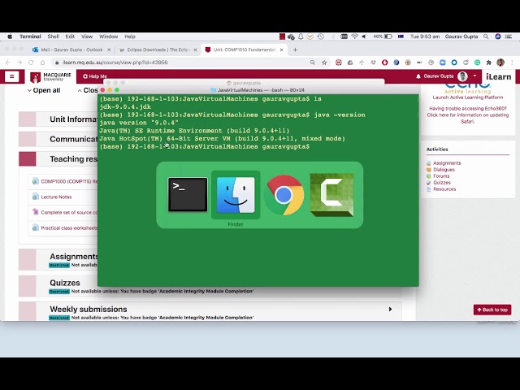Go forward in Chrome
Screen dimensions: 520x390
pyautogui.click(x=19, y=63)
